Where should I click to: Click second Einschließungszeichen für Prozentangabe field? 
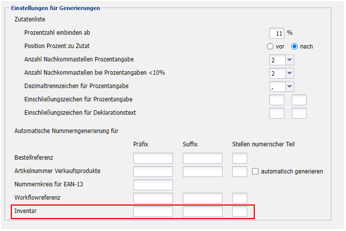[298, 100]
